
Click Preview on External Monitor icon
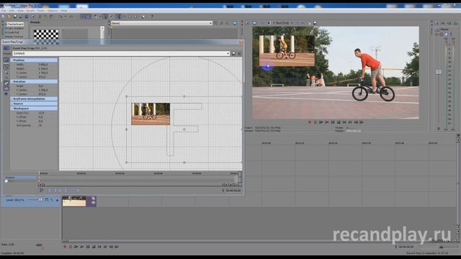coord(254,23)
